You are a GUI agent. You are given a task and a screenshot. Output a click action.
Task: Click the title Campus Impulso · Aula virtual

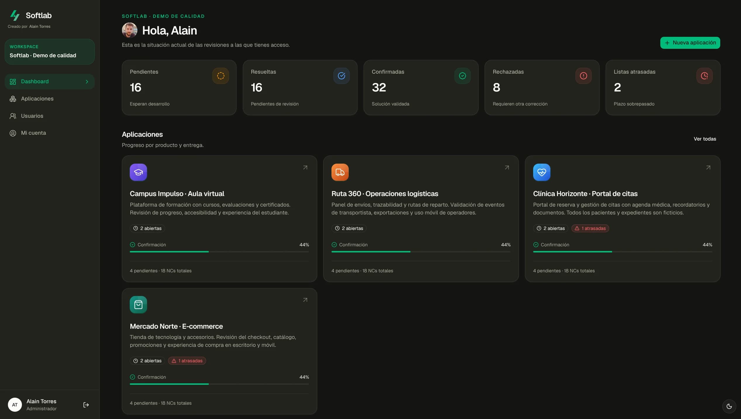click(x=177, y=194)
